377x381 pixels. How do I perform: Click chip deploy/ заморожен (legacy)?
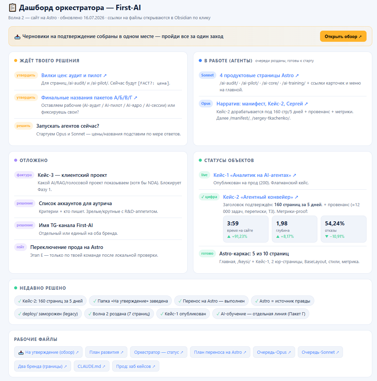point(48,314)
